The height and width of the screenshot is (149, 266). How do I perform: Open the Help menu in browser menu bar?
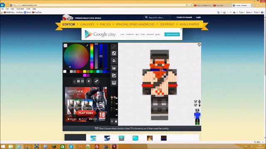(34, 9)
